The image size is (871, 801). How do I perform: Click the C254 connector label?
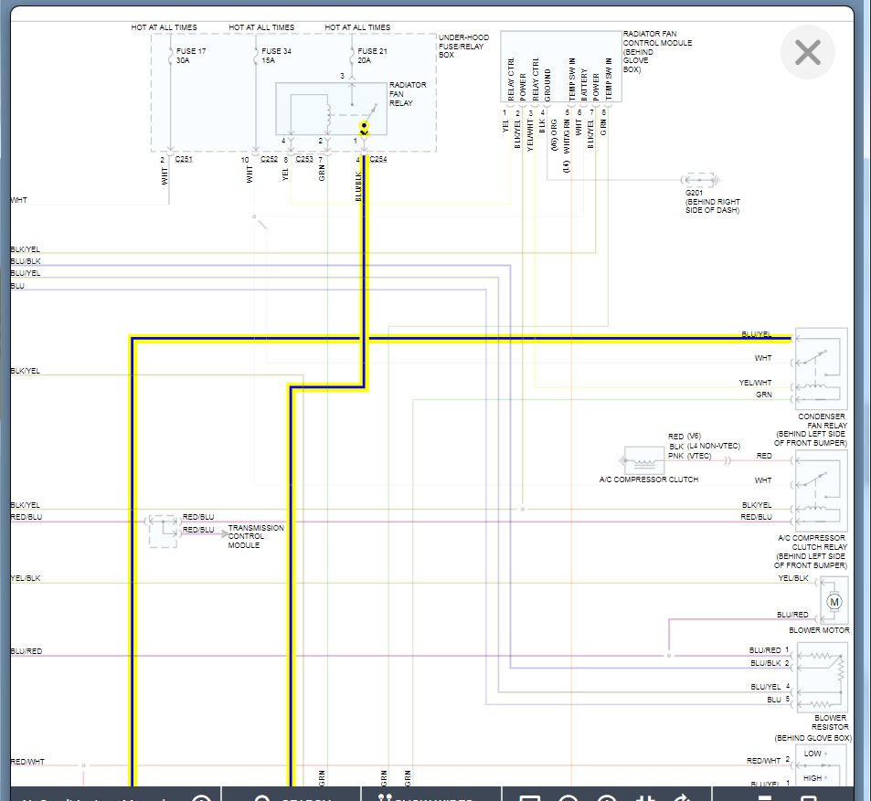tap(378, 159)
